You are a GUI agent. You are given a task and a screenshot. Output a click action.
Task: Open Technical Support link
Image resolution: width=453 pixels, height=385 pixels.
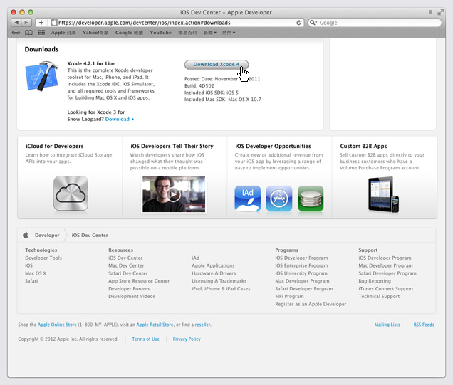[x=379, y=296]
